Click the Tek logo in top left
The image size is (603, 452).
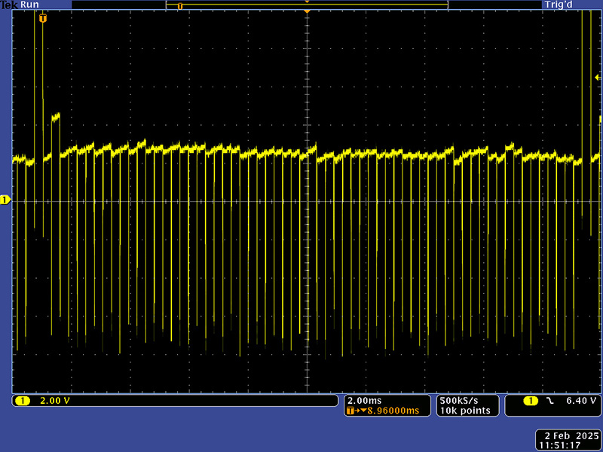[9, 5]
